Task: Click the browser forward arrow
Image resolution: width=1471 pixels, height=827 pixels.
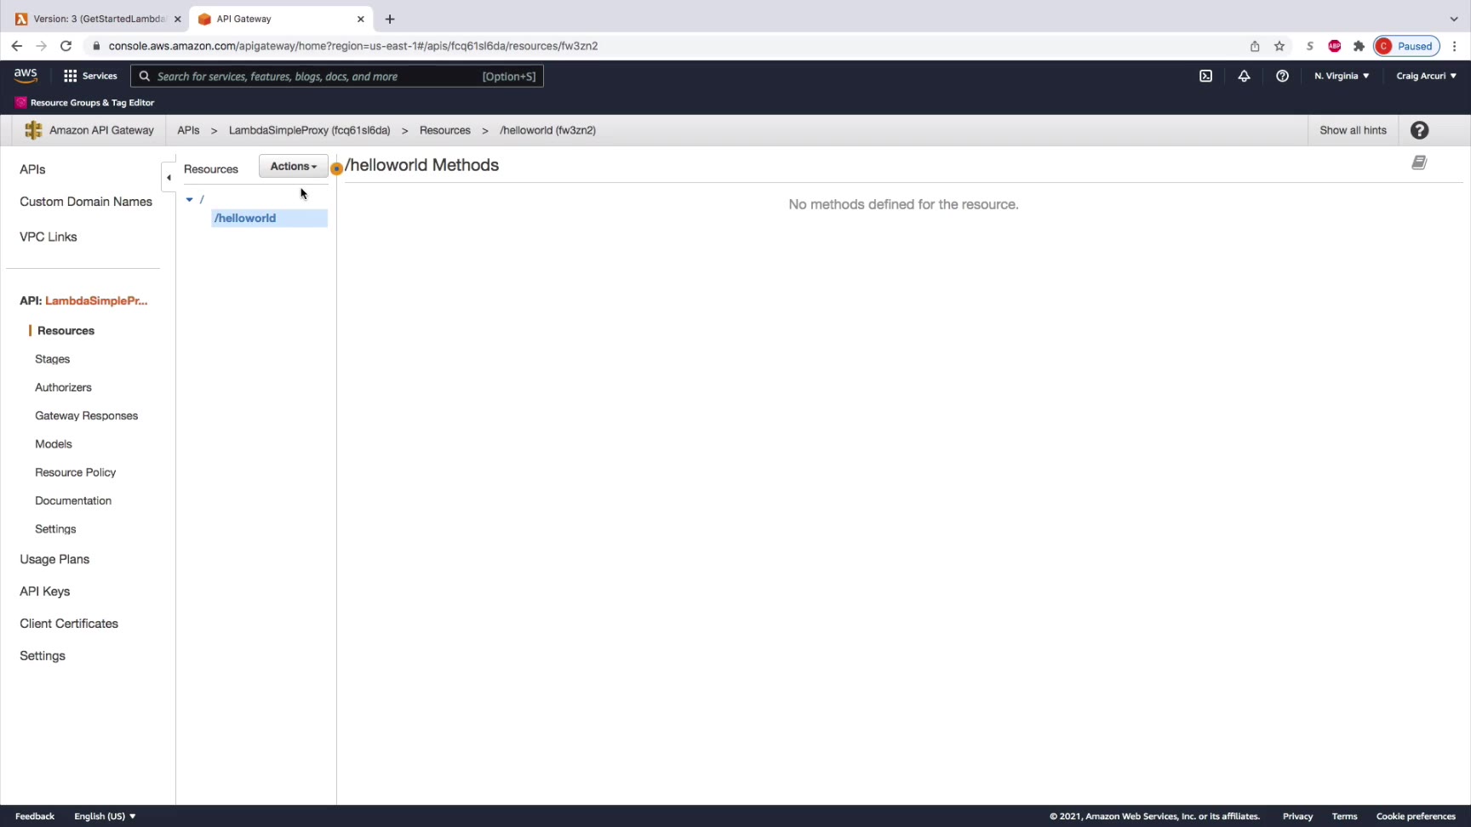Action: tap(41, 46)
